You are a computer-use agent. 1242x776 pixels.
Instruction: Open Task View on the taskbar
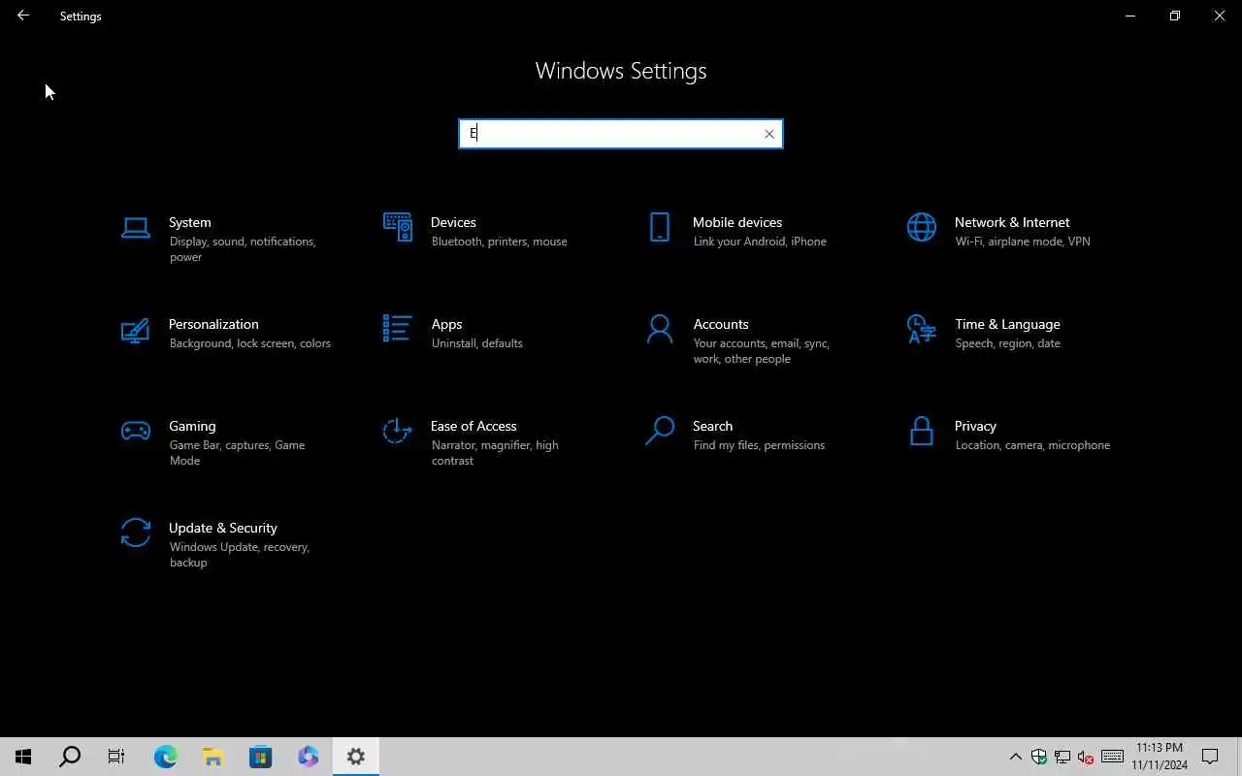click(x=116, y=757)
